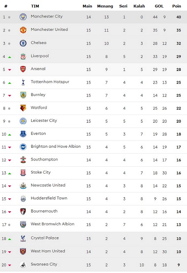Open the Leicester City team link
The image size is (187, 273).
tap(44, 121)
